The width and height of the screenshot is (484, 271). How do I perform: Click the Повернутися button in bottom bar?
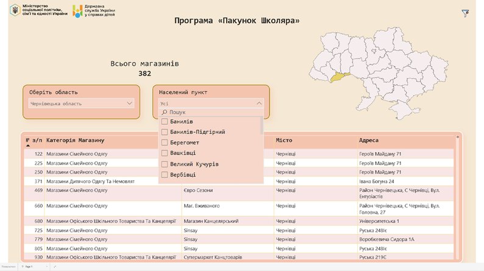(9, 267)
